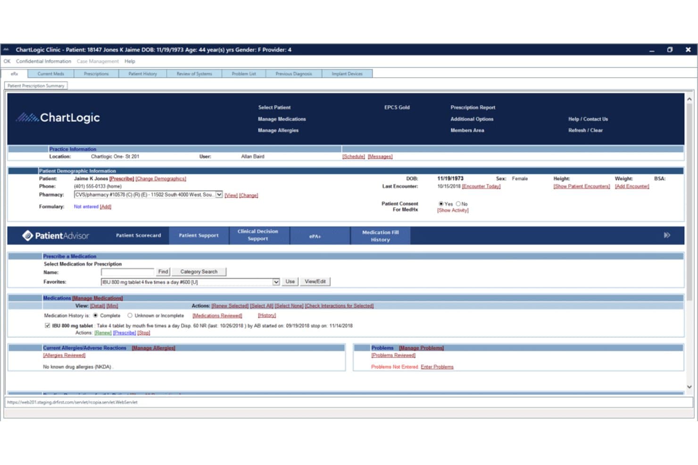This screenshot has height=465, width=698.
Task: Click the ChartLogic title bar app icon
Action: 6,49
